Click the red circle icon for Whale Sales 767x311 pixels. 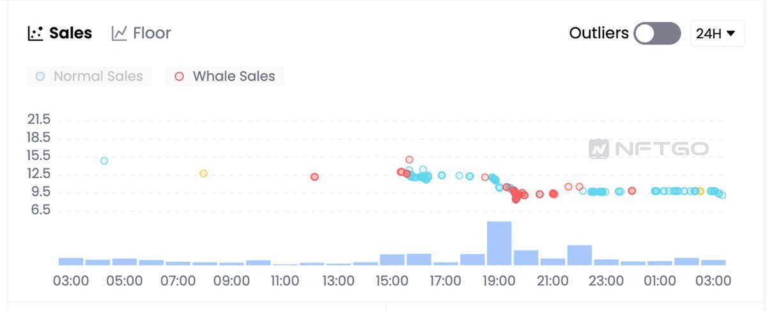tap(180, 77)
